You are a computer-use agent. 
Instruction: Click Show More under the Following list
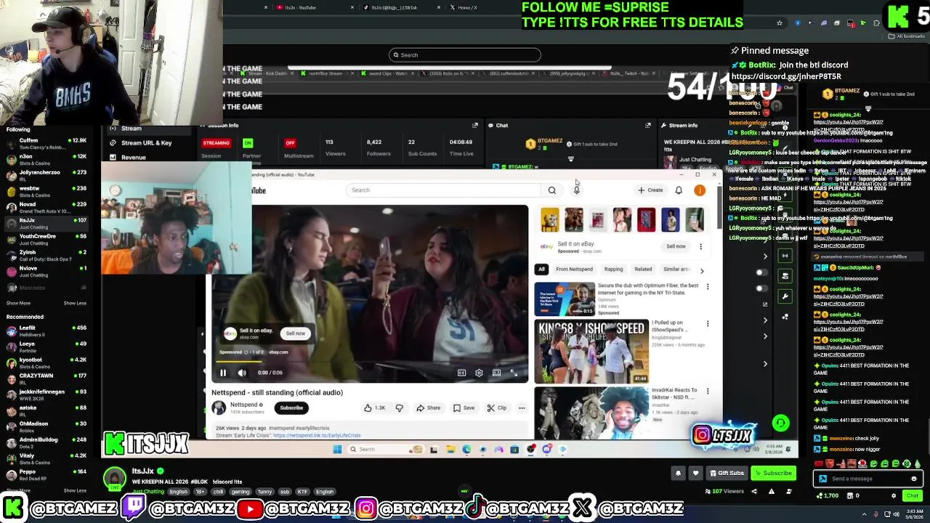(x=18, y=303)
